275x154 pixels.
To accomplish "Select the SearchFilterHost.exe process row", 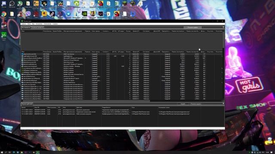I will pos(122,77).
